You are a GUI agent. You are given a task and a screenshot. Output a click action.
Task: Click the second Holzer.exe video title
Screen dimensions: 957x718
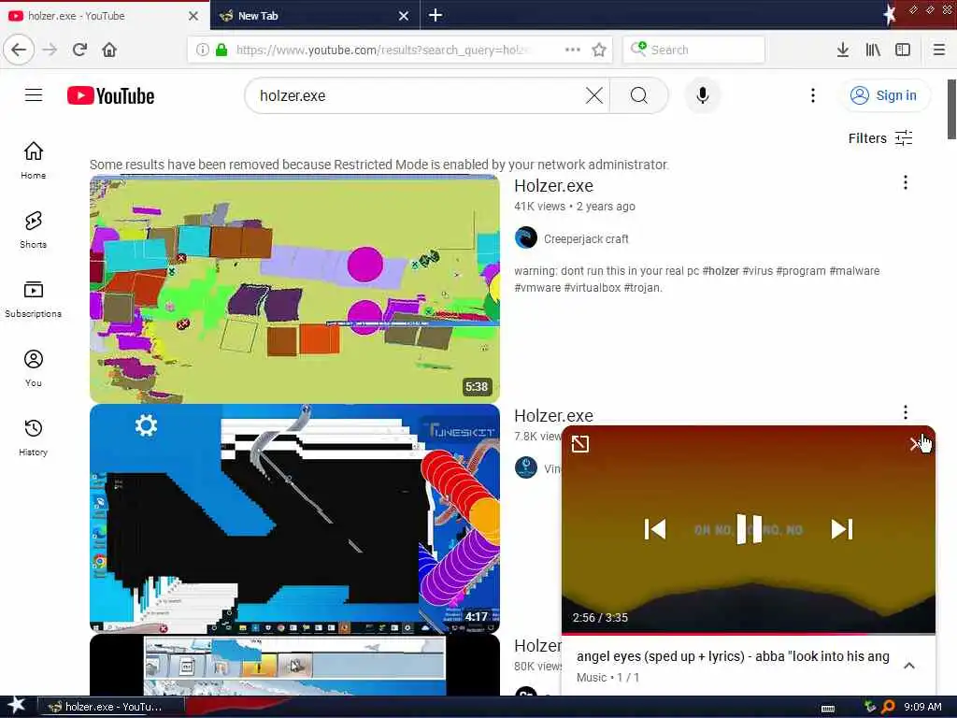coord(553,415)
